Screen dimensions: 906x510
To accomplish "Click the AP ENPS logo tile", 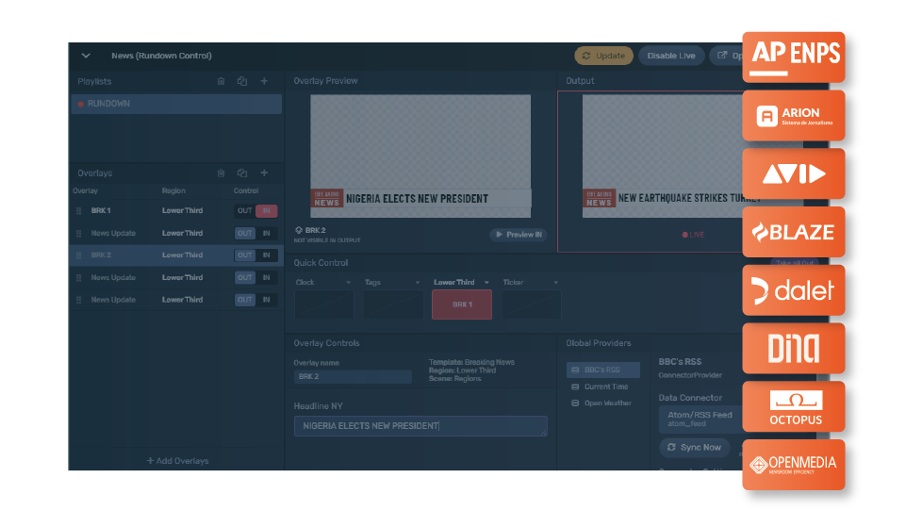I will click(x=793, y=57).
